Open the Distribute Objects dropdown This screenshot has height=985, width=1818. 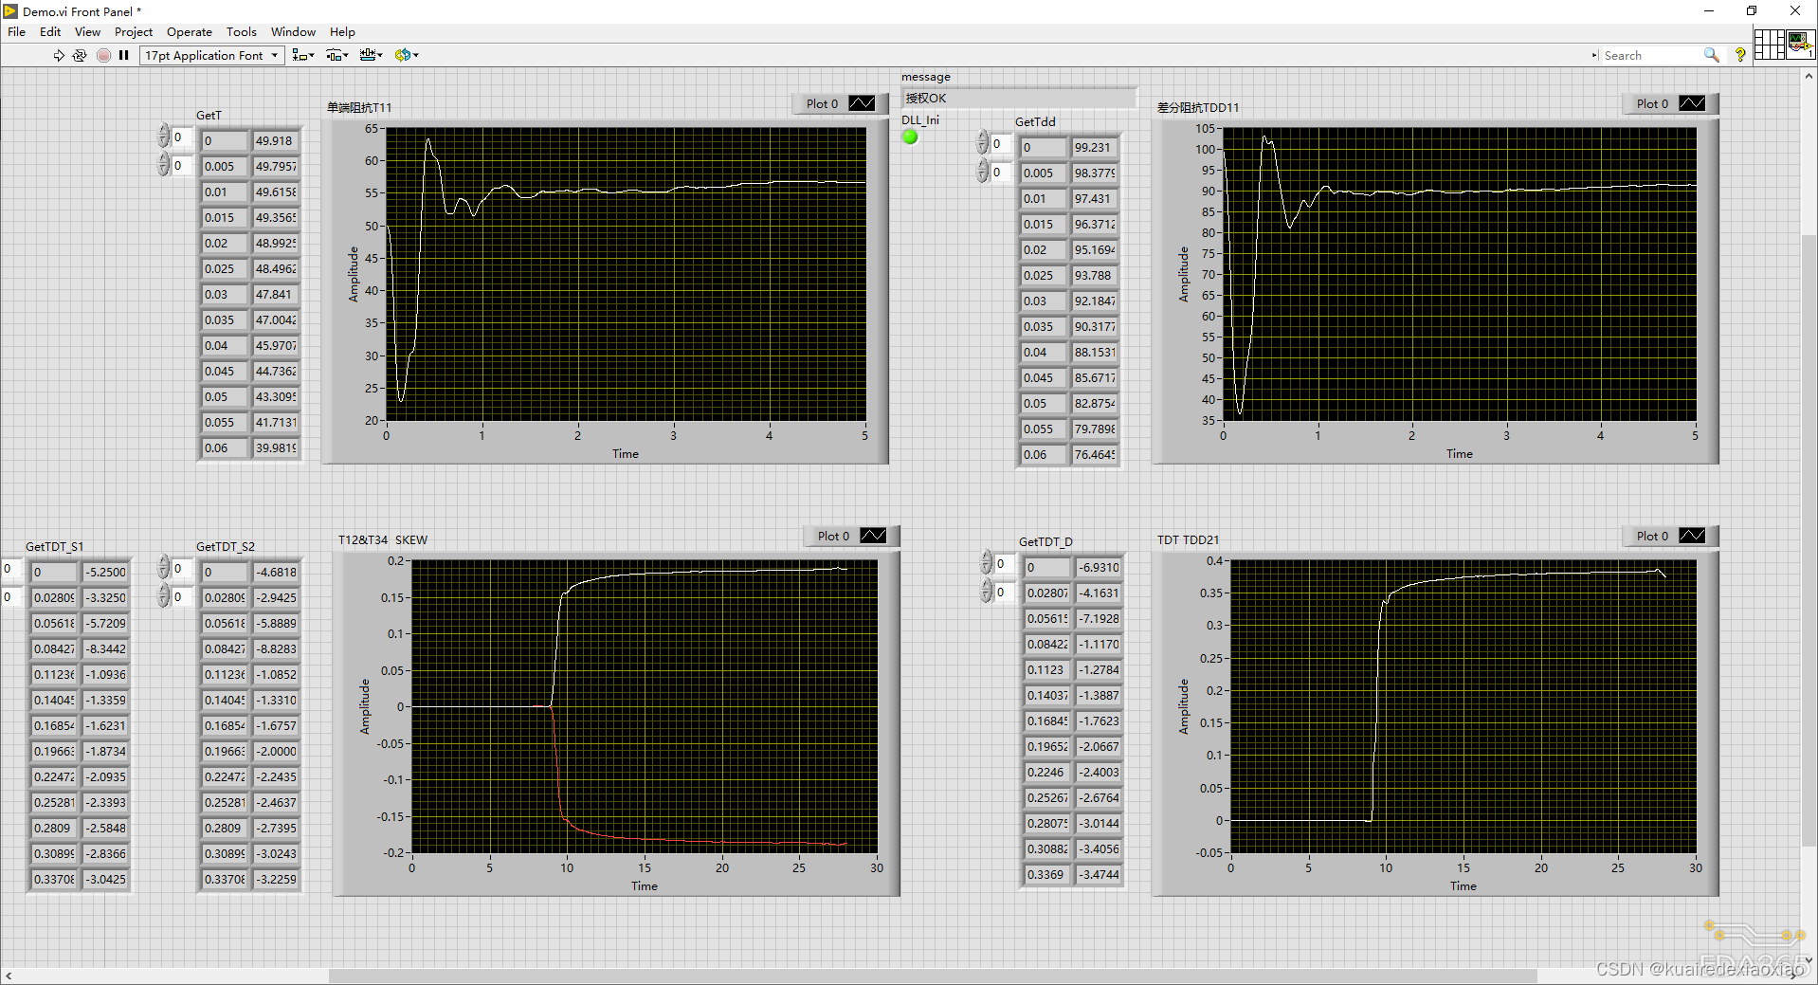pos(337,55)
